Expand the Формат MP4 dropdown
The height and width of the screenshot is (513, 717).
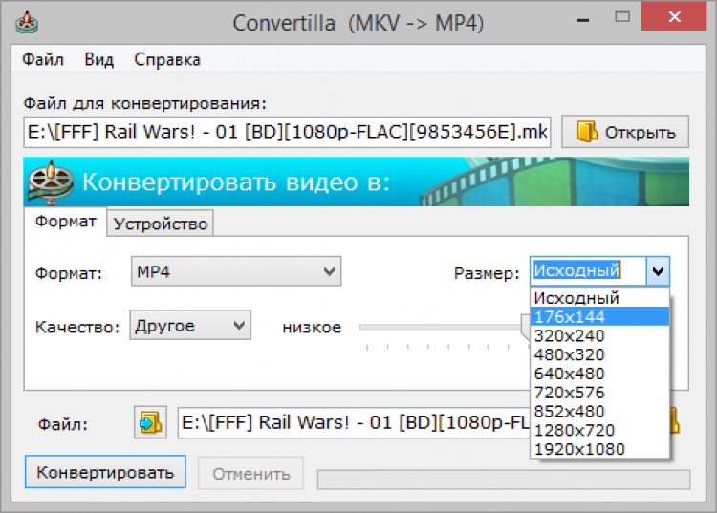pos(236,271)
